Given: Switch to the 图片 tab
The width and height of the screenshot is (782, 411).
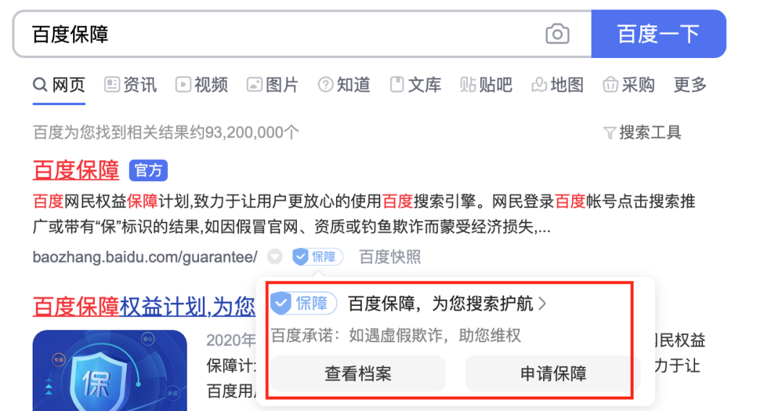Looking at the screenshot, I should click(x=272, y=85).
